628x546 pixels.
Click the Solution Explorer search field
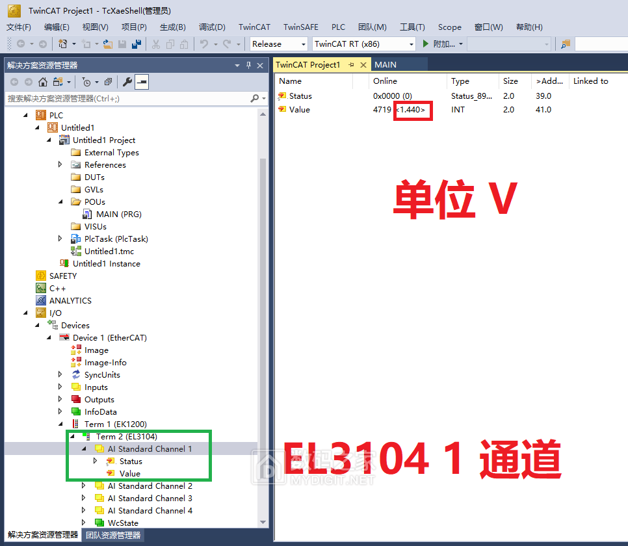pos(127,99)
